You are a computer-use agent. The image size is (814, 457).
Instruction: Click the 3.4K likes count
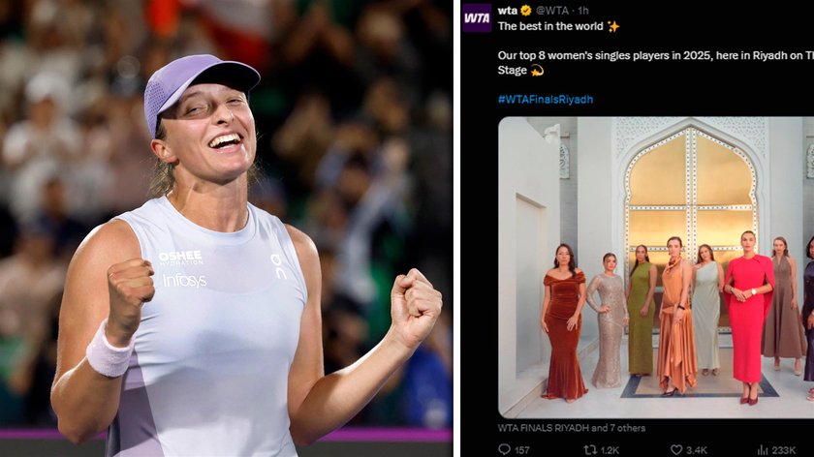(696, 449)
